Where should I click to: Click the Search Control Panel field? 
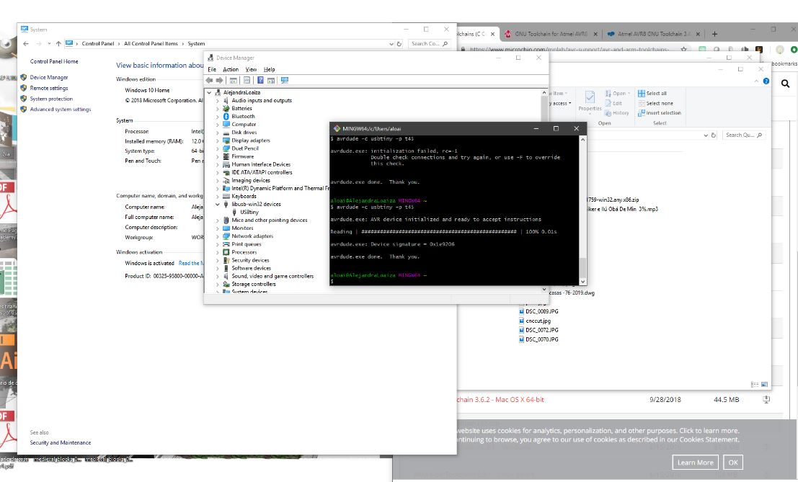coord(430,44)
